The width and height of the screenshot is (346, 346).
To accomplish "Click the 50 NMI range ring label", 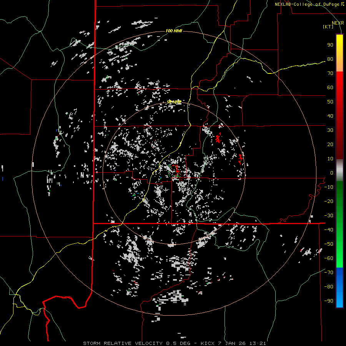I will coord(174,102).
